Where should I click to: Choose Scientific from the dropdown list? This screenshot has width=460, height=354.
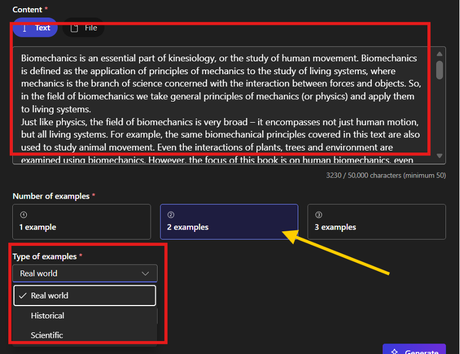coord(85,335)
